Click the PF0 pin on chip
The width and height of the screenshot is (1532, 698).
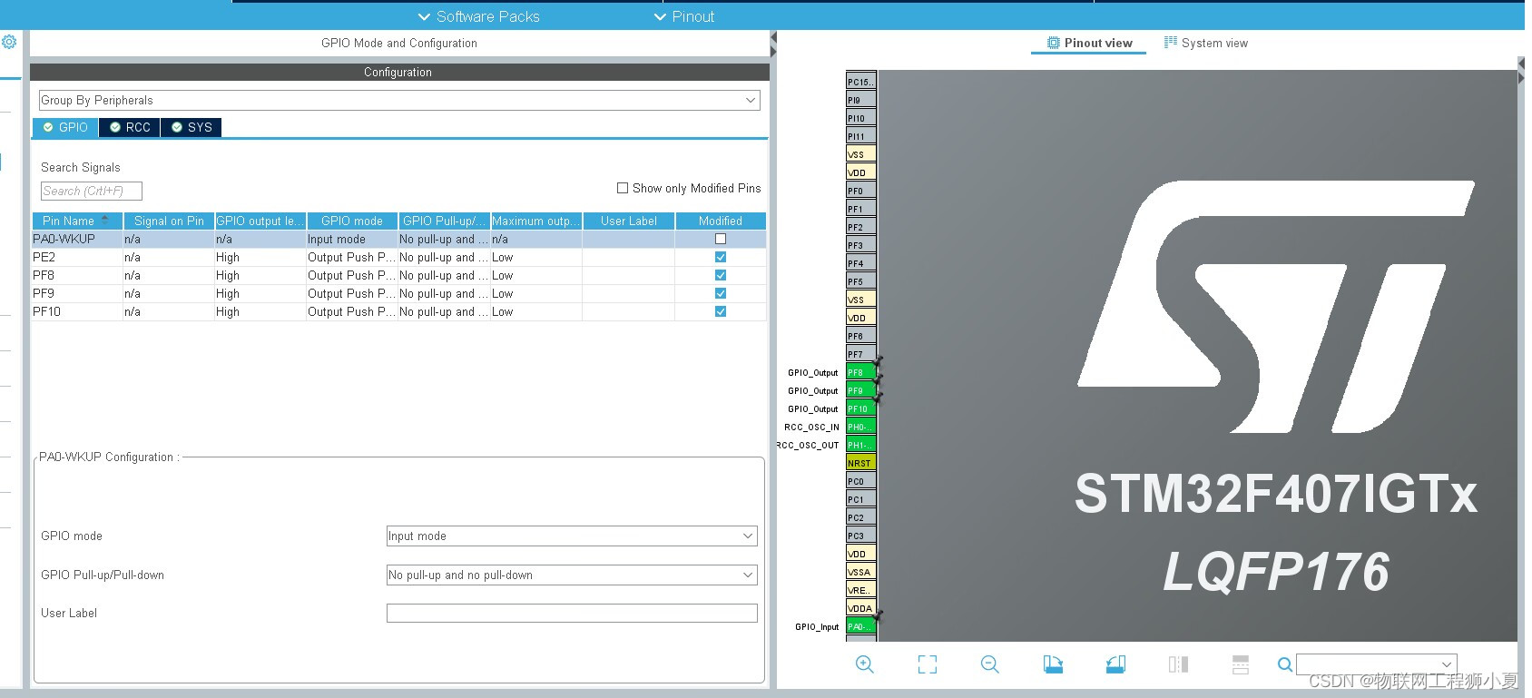860,191
